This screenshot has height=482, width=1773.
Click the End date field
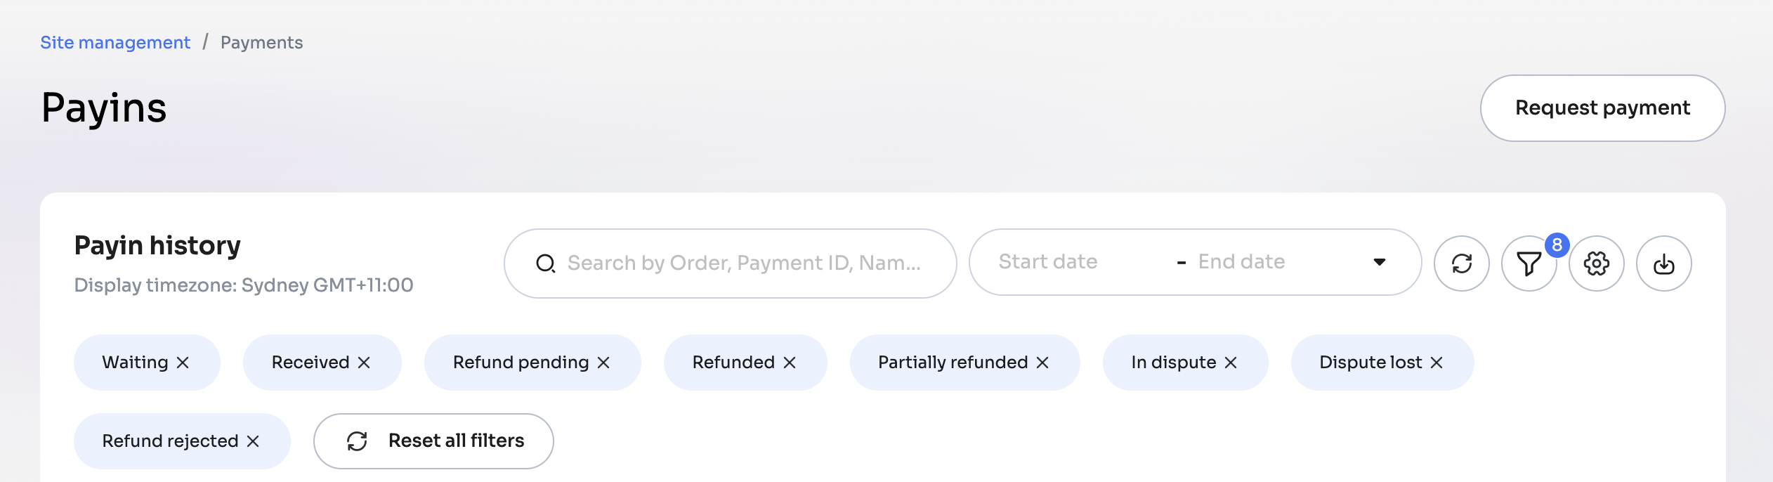coord(1241,262)
